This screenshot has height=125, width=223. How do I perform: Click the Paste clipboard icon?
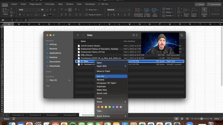5,11
